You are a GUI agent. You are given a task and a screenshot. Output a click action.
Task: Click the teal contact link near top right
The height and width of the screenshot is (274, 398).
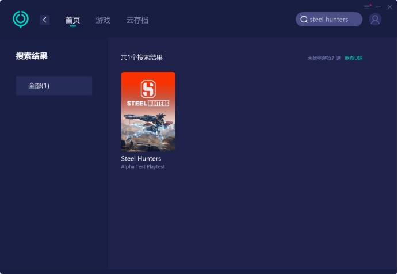(354, 58)
